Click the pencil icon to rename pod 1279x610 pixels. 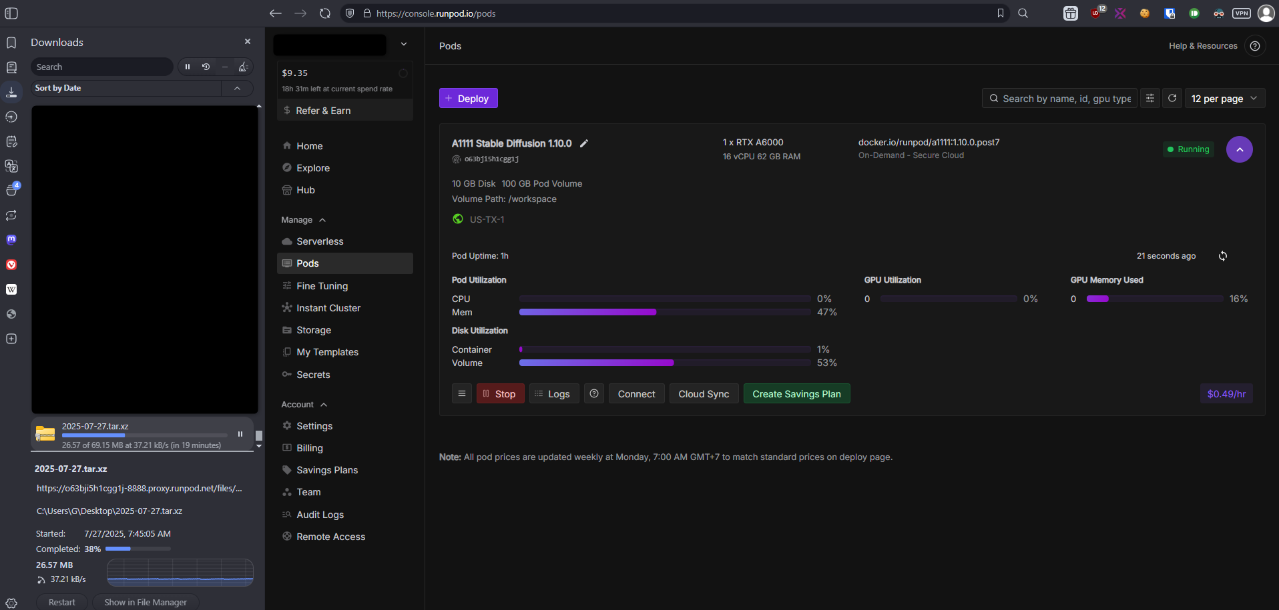click(x=584, y=143)
